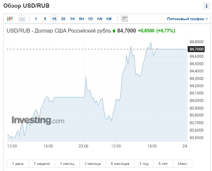Select the 5H interval
Screen dimensions: 212x171
click(x=81, y=19)
